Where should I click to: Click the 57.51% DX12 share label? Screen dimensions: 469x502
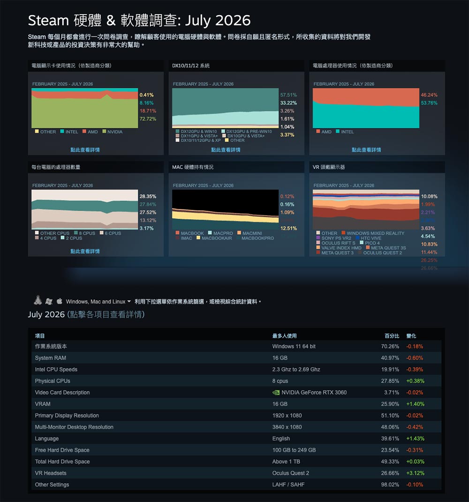288,95
